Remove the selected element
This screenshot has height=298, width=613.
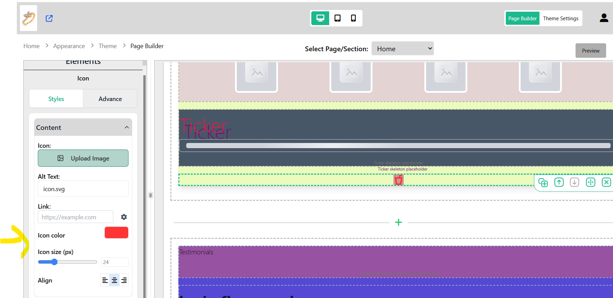click(x=606, y=182)
